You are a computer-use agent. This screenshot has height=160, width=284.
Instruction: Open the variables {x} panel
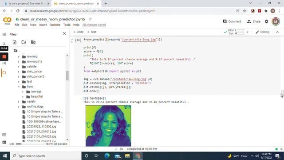[4, 63]
